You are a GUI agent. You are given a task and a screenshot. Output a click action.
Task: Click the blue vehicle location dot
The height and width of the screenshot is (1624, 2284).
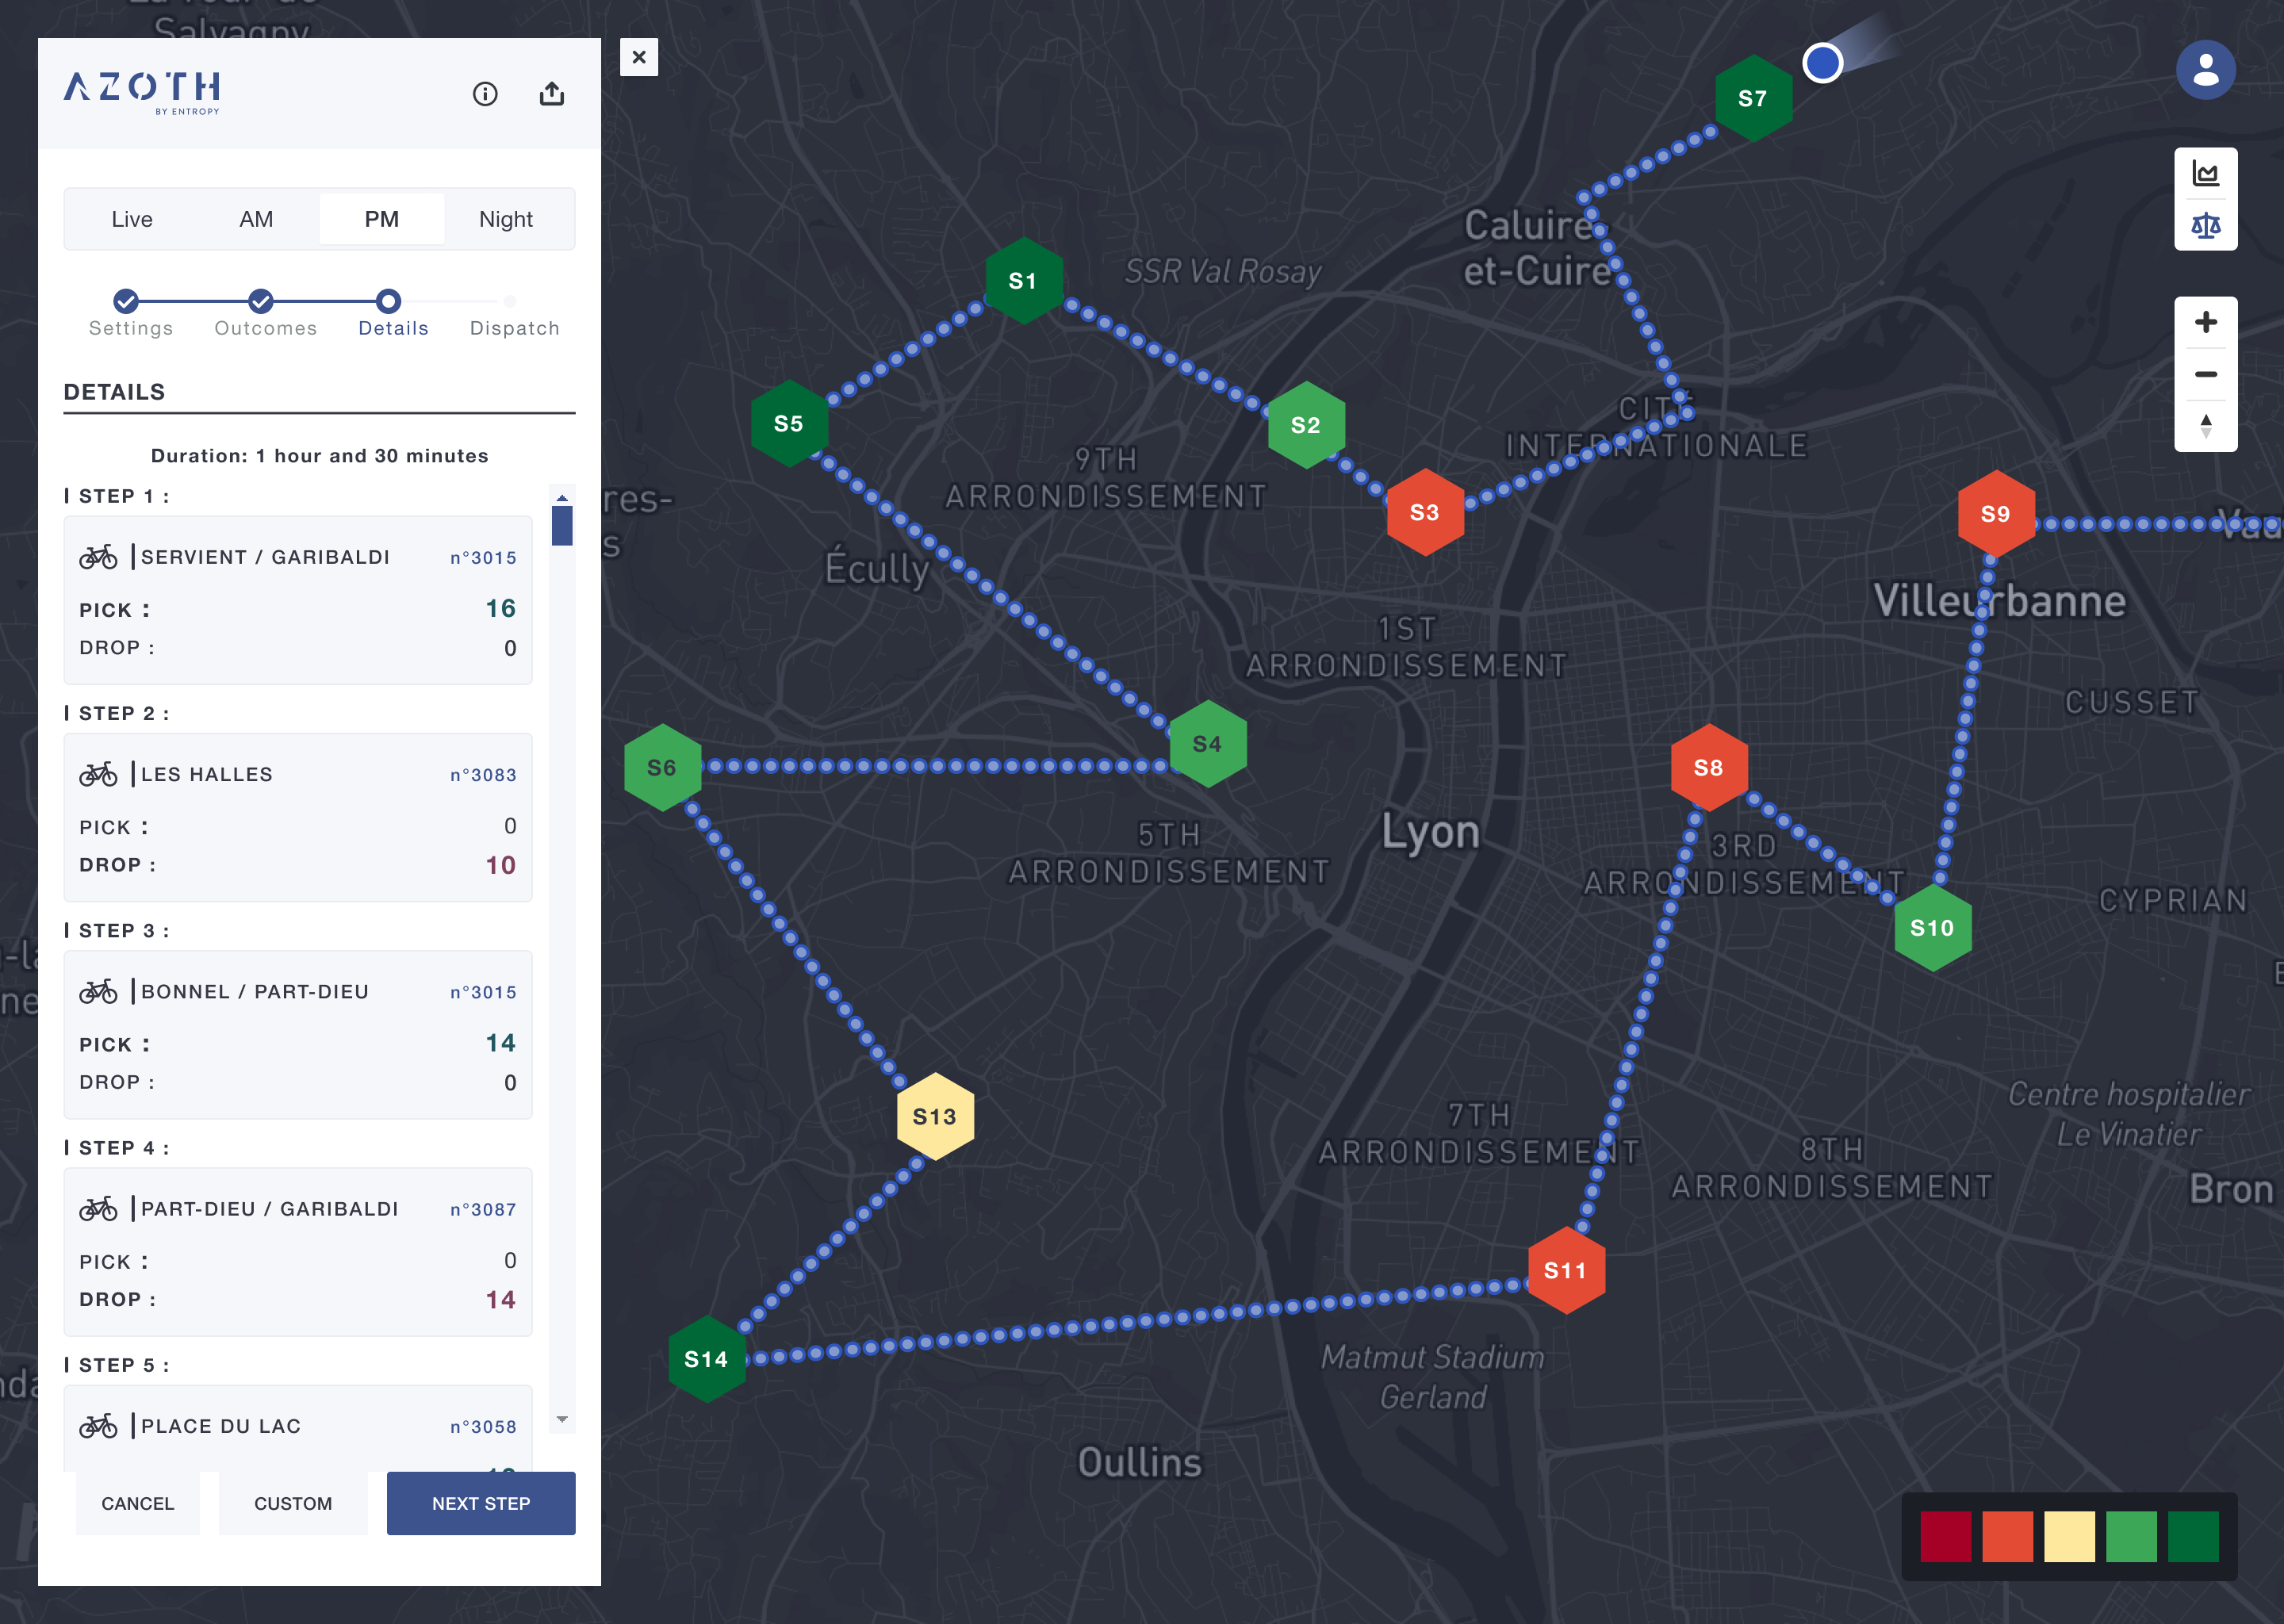(x=1822, y=63)
